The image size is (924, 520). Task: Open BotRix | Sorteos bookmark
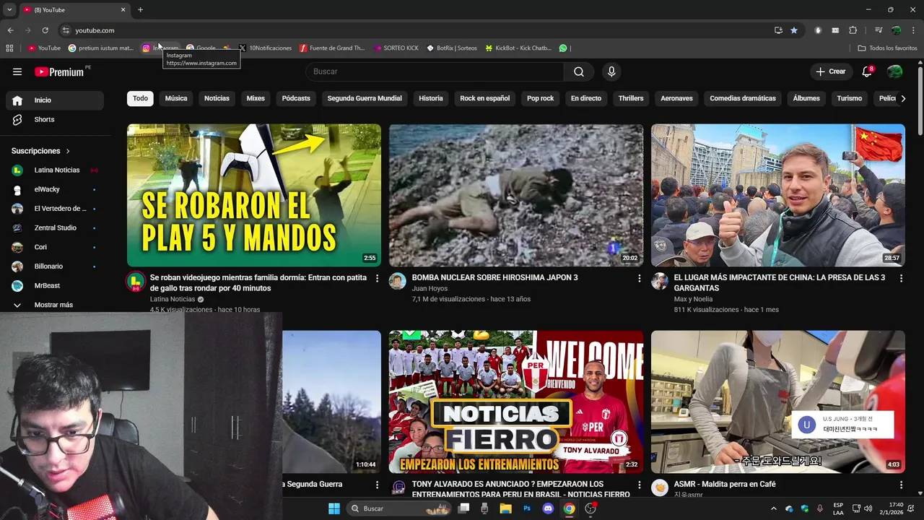tap(452, 48)
